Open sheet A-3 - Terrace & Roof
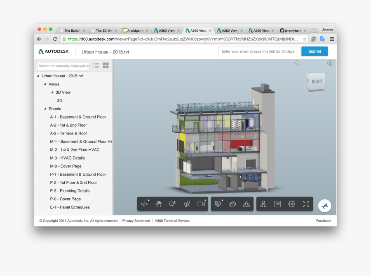The height and width of the screenshot is (276, 371). pos(68,133)
